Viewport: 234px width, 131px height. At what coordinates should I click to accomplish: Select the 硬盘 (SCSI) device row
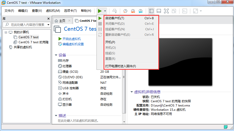click(89, 72)
